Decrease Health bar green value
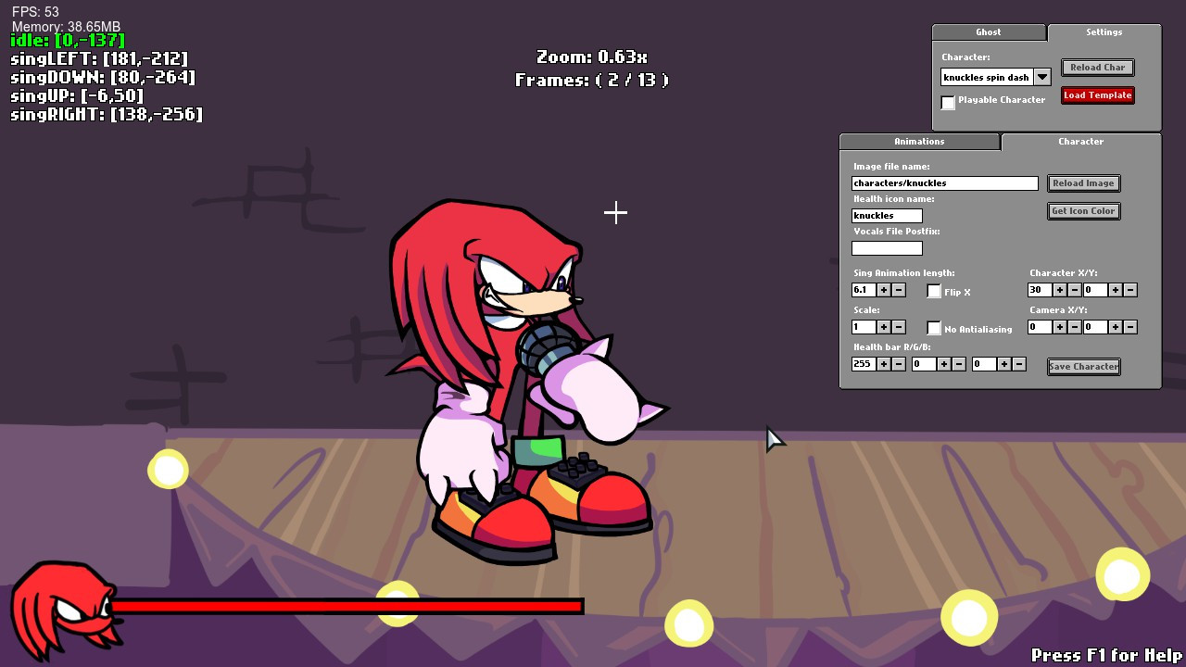The height and width of the screenshot is (667, 1186). [959, 364]
